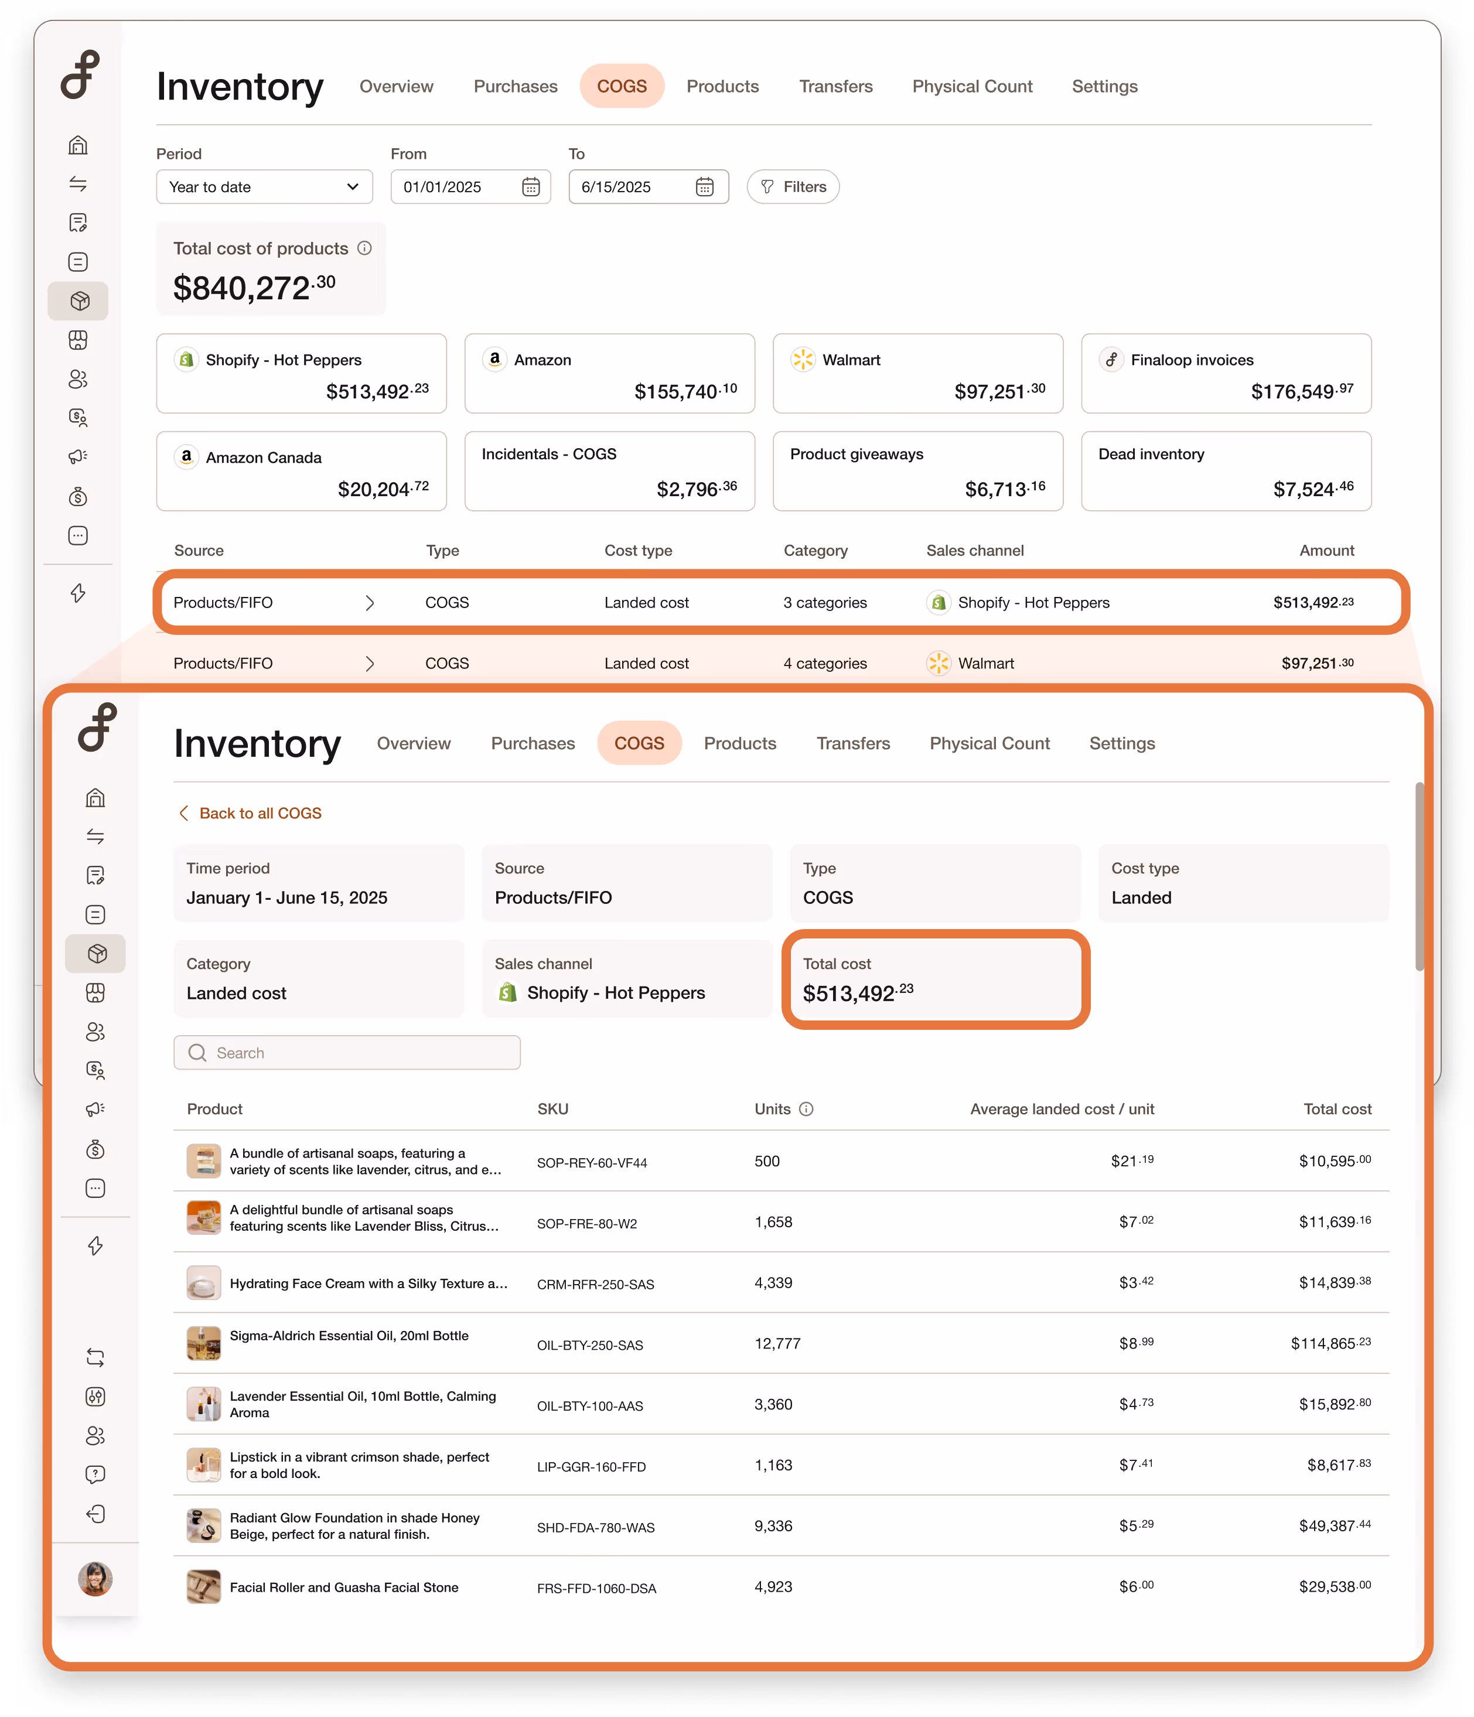Viewport: 1474px width, 1717px height.
Task: Open the home icon in the back window sidebar
Action: (x=78, y=145)
